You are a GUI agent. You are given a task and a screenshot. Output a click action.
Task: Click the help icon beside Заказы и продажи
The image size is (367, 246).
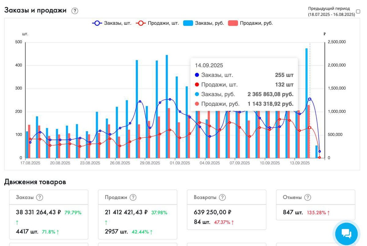75,11
